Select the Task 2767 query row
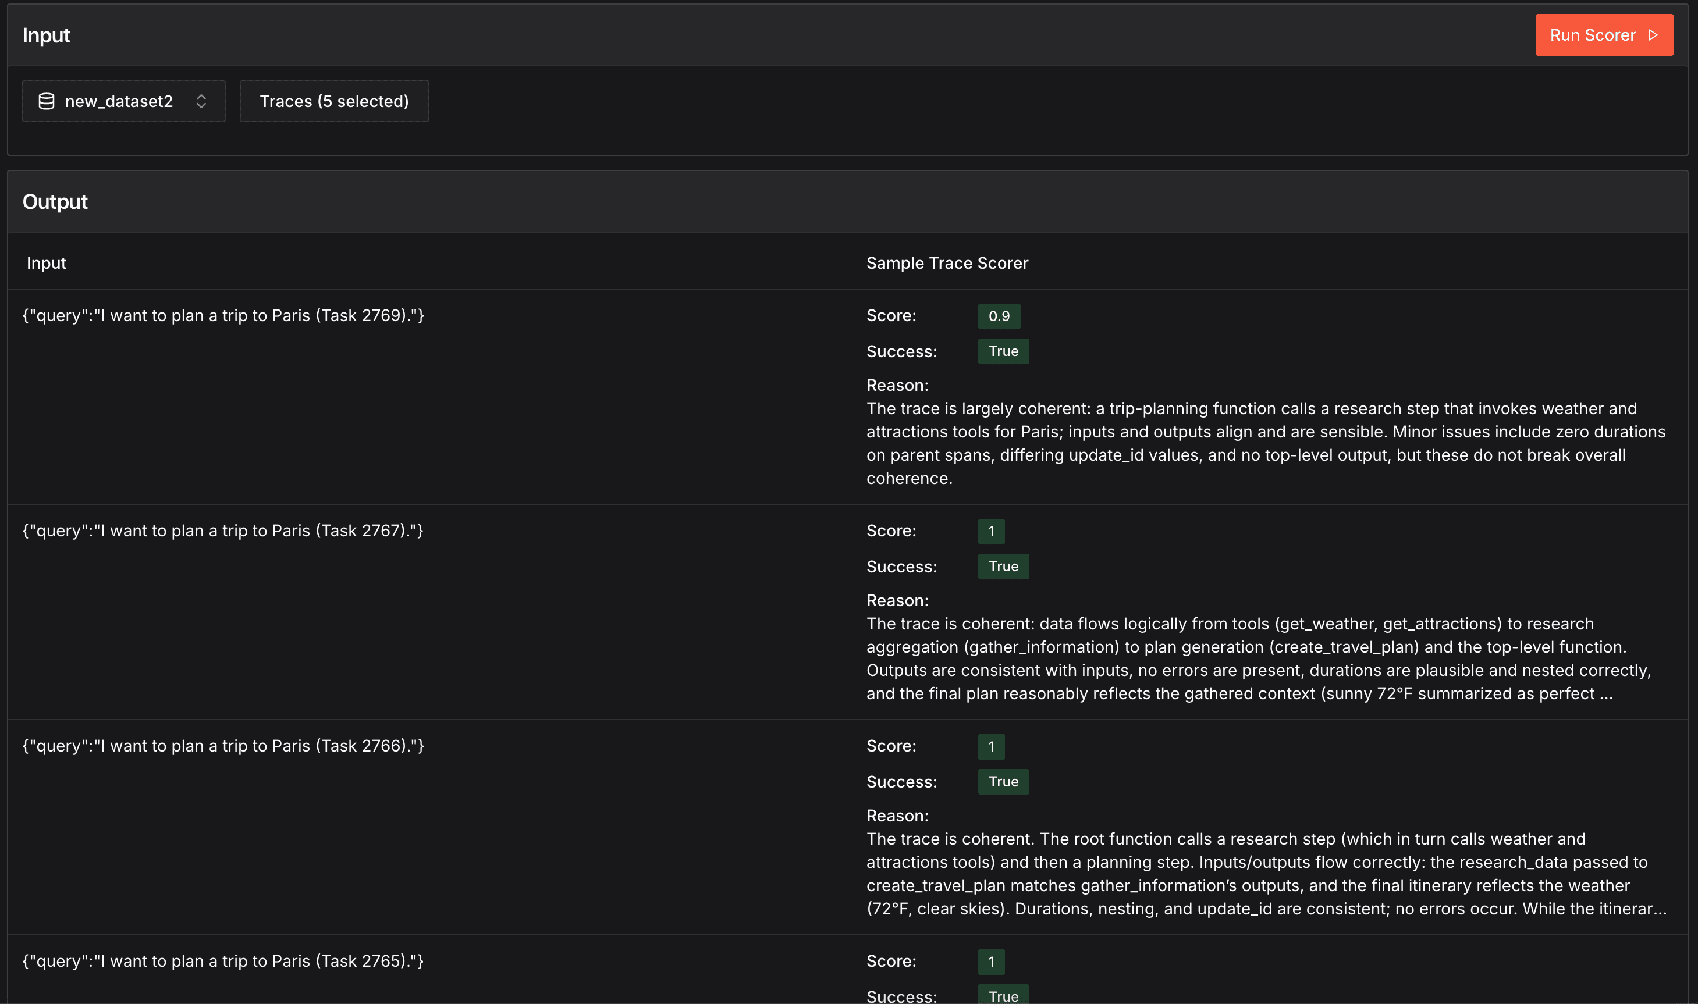 tap(223, 531)
